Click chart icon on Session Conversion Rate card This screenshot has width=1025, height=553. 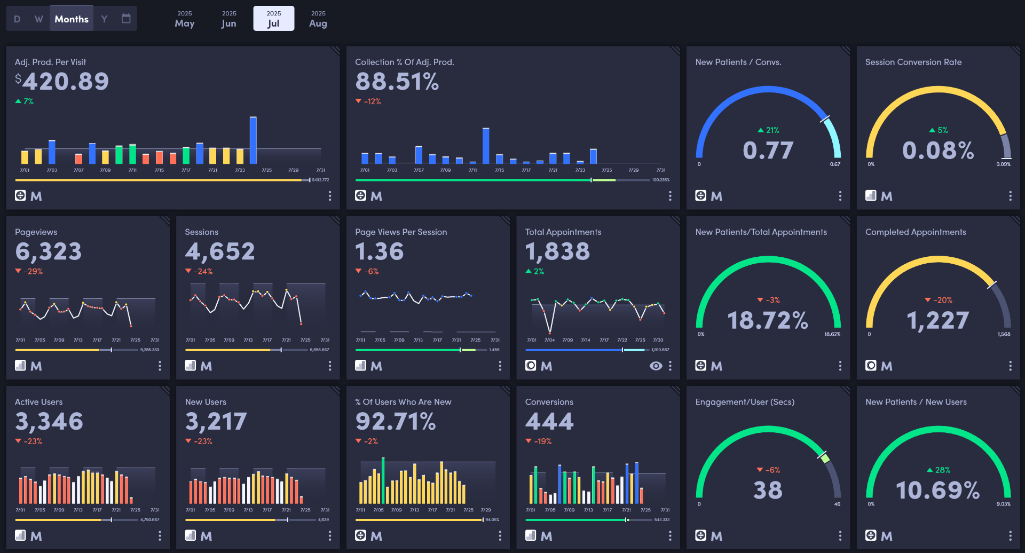871,195
